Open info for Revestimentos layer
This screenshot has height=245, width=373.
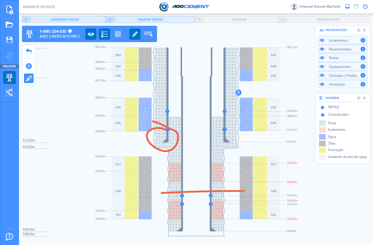[x=363, y=49]
